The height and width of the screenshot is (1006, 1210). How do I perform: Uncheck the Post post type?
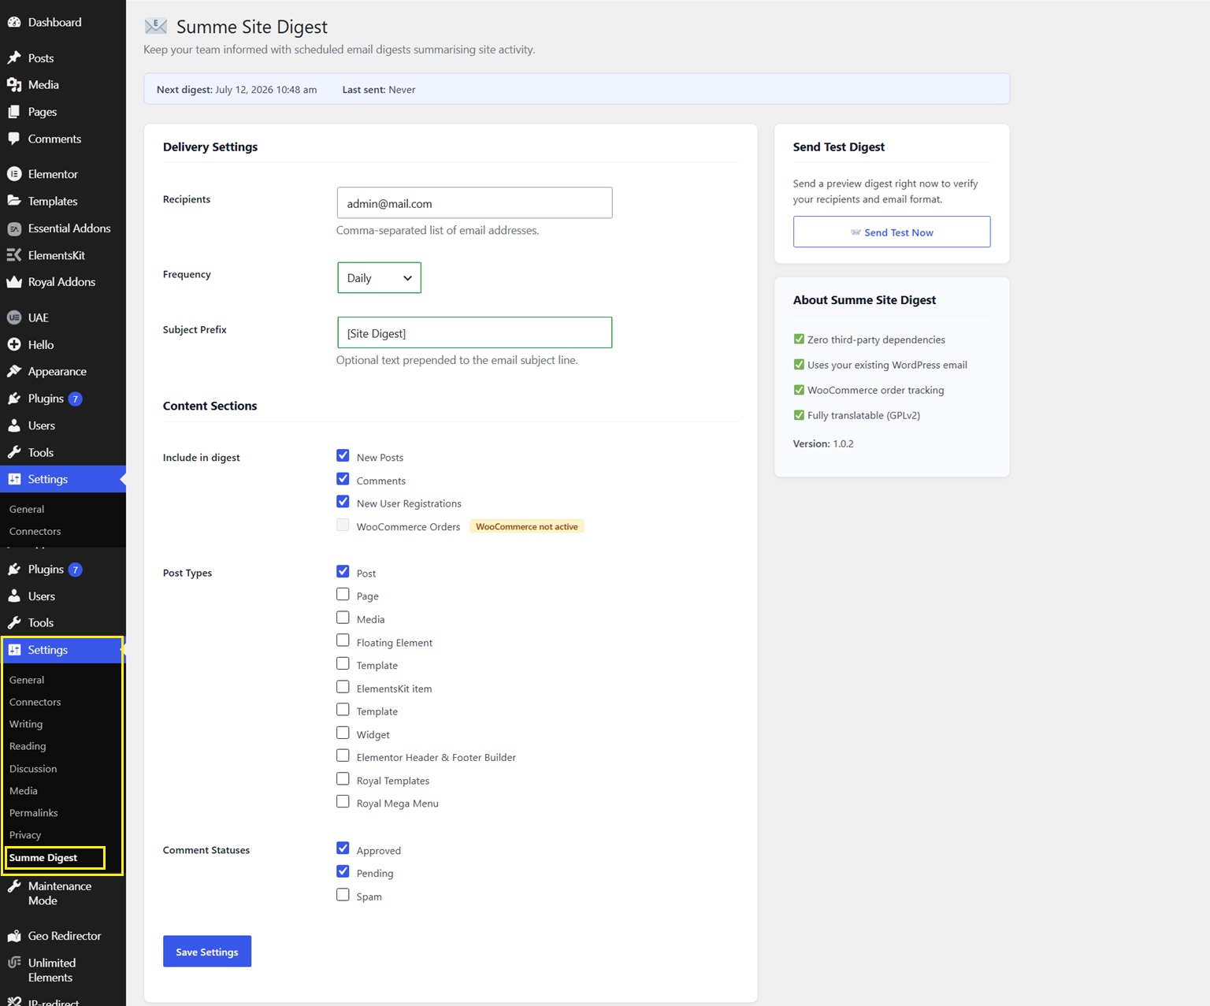pyautogui.click(x=343, y=571)
